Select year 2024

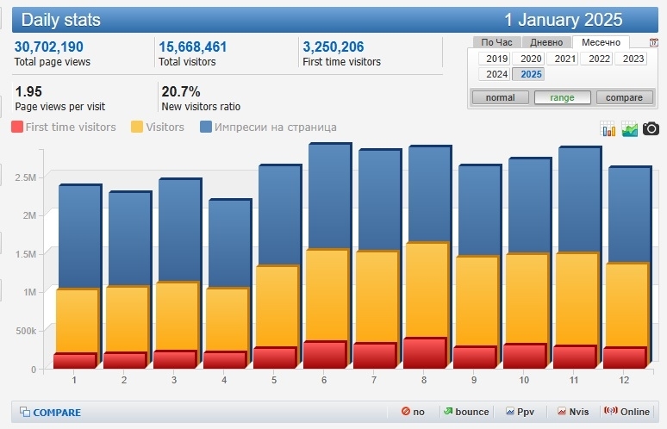496,74
